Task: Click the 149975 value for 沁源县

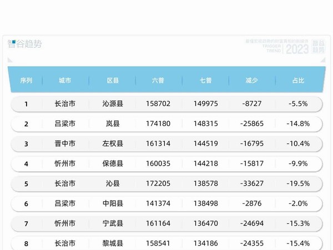Action: [205, 104]
